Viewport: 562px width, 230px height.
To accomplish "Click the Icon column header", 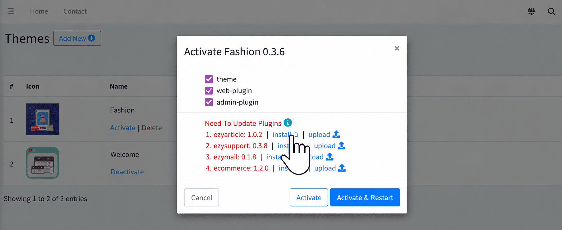I will pyautogui.click(x=33, y=86).
